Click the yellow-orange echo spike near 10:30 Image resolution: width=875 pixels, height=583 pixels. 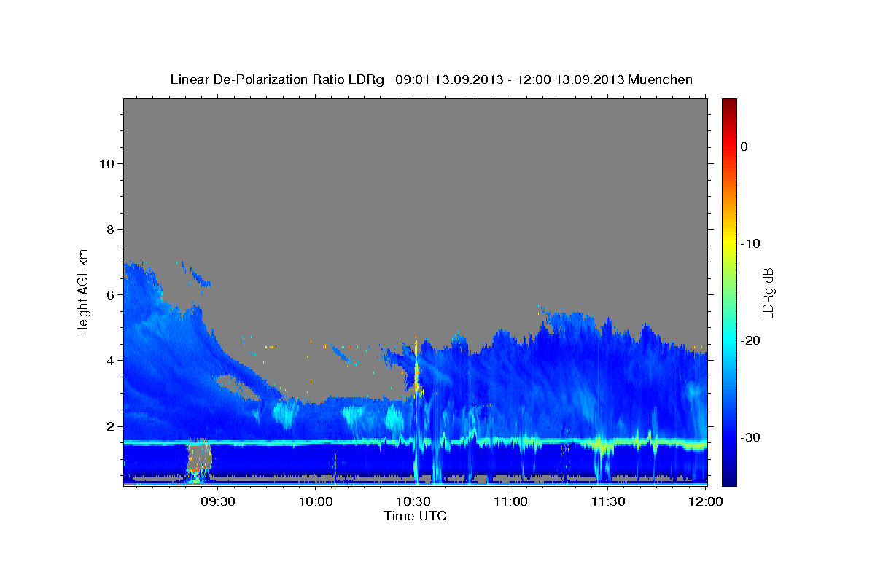pyautogui.click(x=417, y=368)
